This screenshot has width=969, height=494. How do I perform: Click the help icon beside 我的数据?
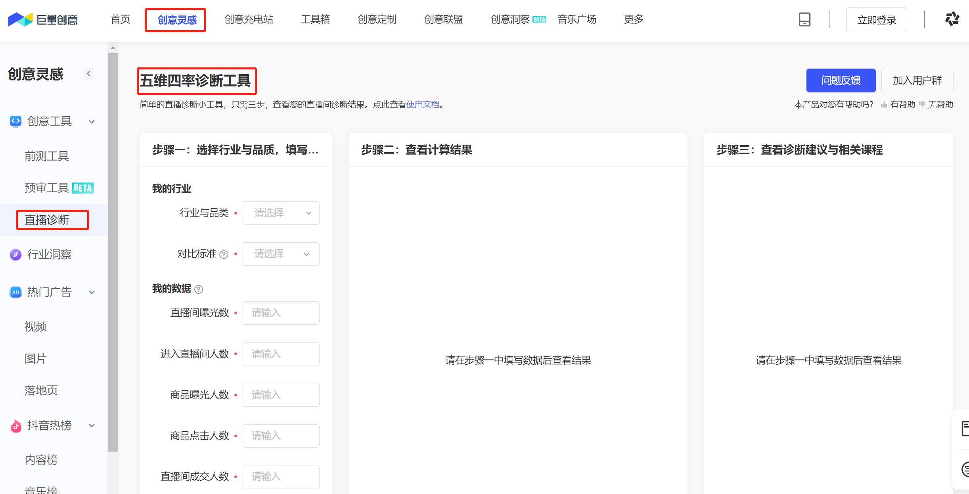point(199,289)
